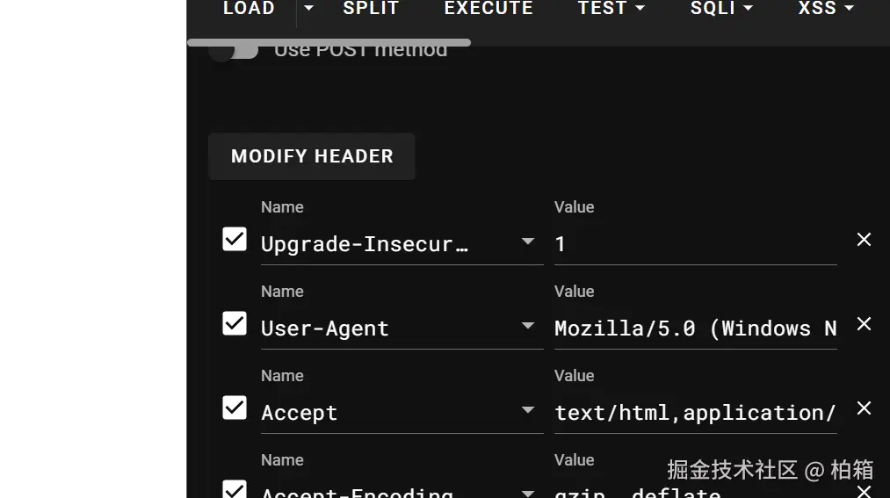Open the XSS dropdown arrow
The height and width of the screenshot is (498, 890).
point(849,8)
